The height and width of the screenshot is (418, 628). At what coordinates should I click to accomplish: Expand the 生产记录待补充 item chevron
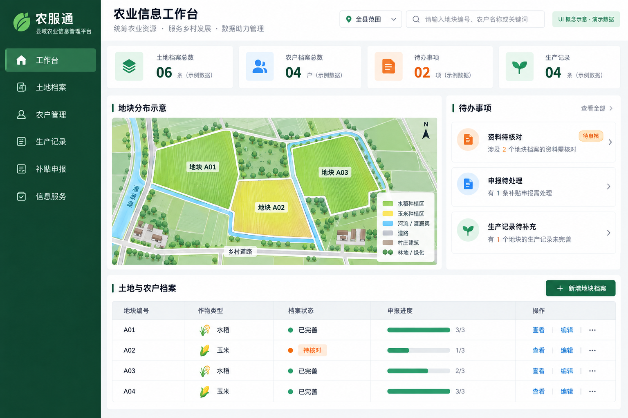tap(609, 233)
